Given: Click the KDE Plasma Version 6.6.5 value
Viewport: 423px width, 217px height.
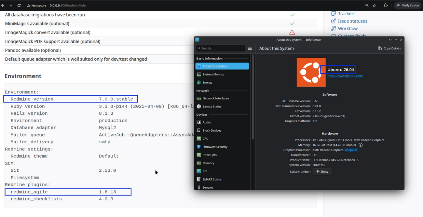Looking at the screenshot, I should (316, 101).
